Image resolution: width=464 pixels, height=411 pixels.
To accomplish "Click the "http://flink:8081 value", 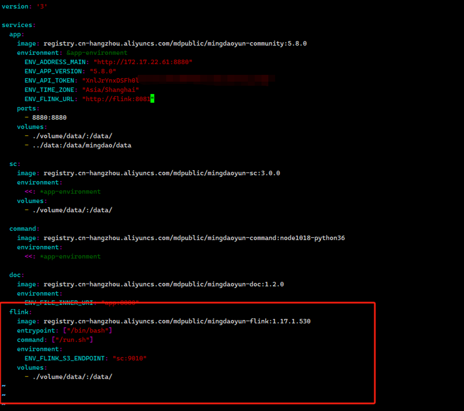I will coord(116,99).
